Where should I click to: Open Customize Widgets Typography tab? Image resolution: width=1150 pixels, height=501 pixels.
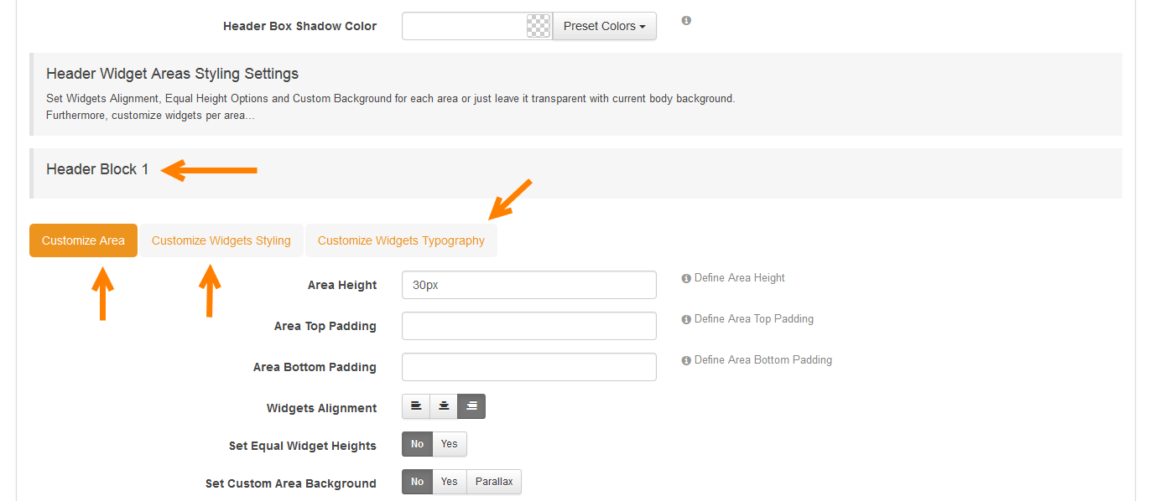(x=401, y=240)
